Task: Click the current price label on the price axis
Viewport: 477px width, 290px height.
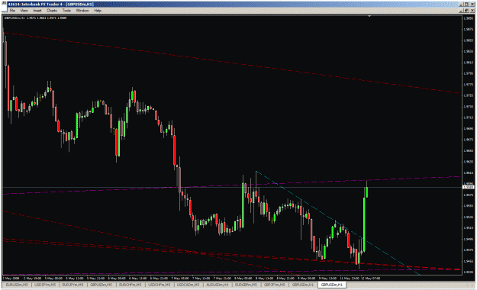Action: point(469,187)
